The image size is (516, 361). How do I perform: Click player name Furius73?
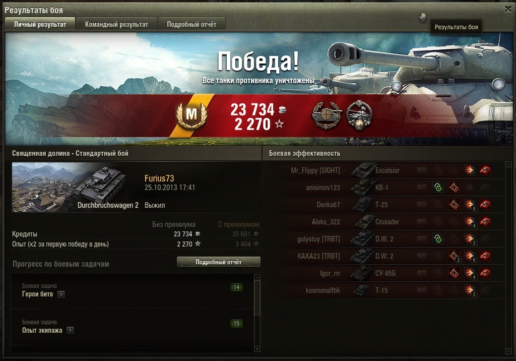159,178
